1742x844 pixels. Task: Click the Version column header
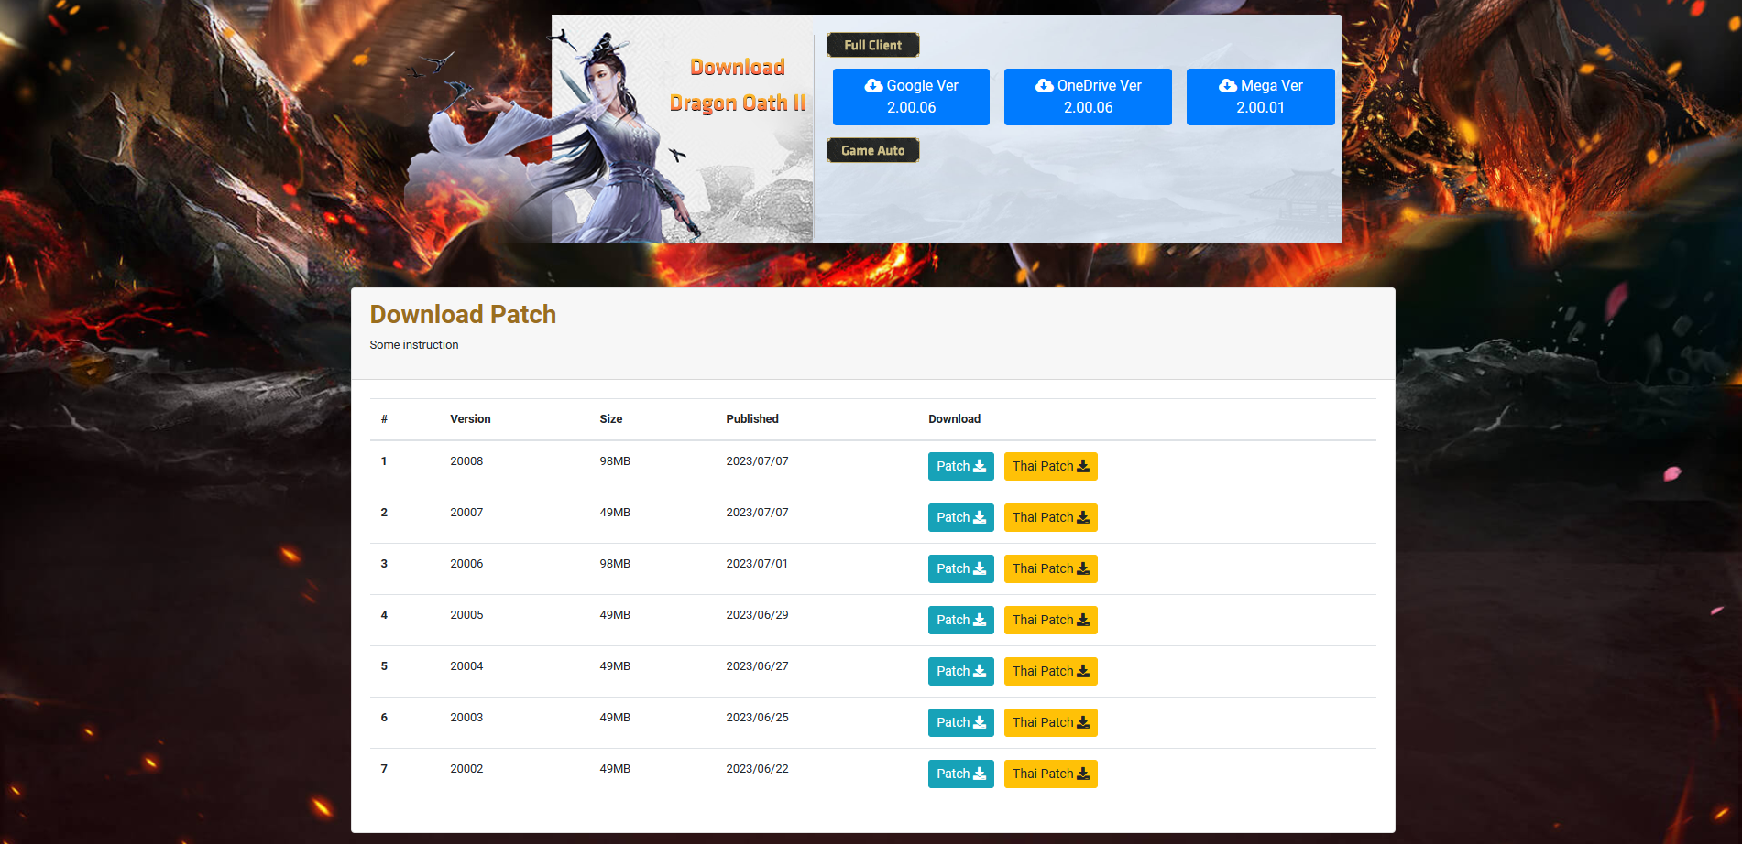pyautogui.click(x=470, y=419)
